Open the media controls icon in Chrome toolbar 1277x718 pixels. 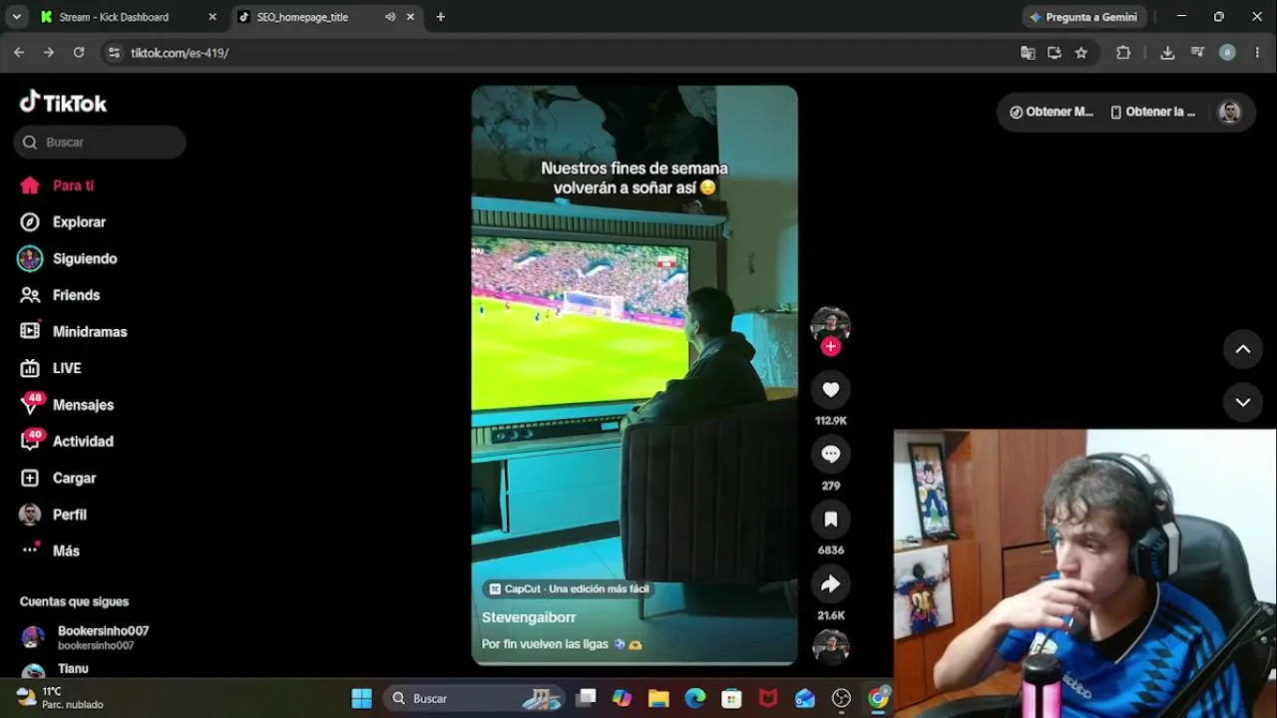tap(1198, 53)
